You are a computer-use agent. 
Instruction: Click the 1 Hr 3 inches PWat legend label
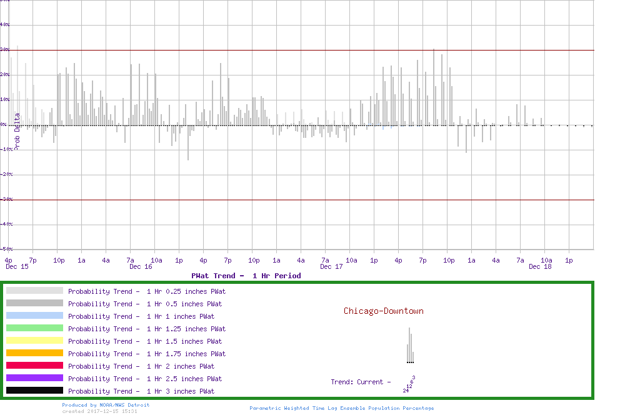pyautogui.click(x=141, y=391)
